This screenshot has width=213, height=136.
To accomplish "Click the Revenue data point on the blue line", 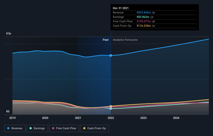I will (x=111, y=56).
